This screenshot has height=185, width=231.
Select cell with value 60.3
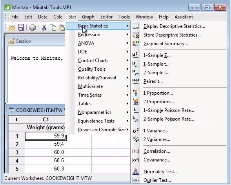45,169
